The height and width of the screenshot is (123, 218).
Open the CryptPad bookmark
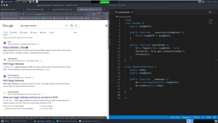[85, 18]
